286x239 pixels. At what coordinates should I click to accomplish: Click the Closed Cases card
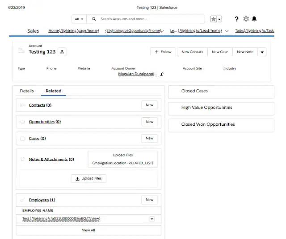point(221,92)
